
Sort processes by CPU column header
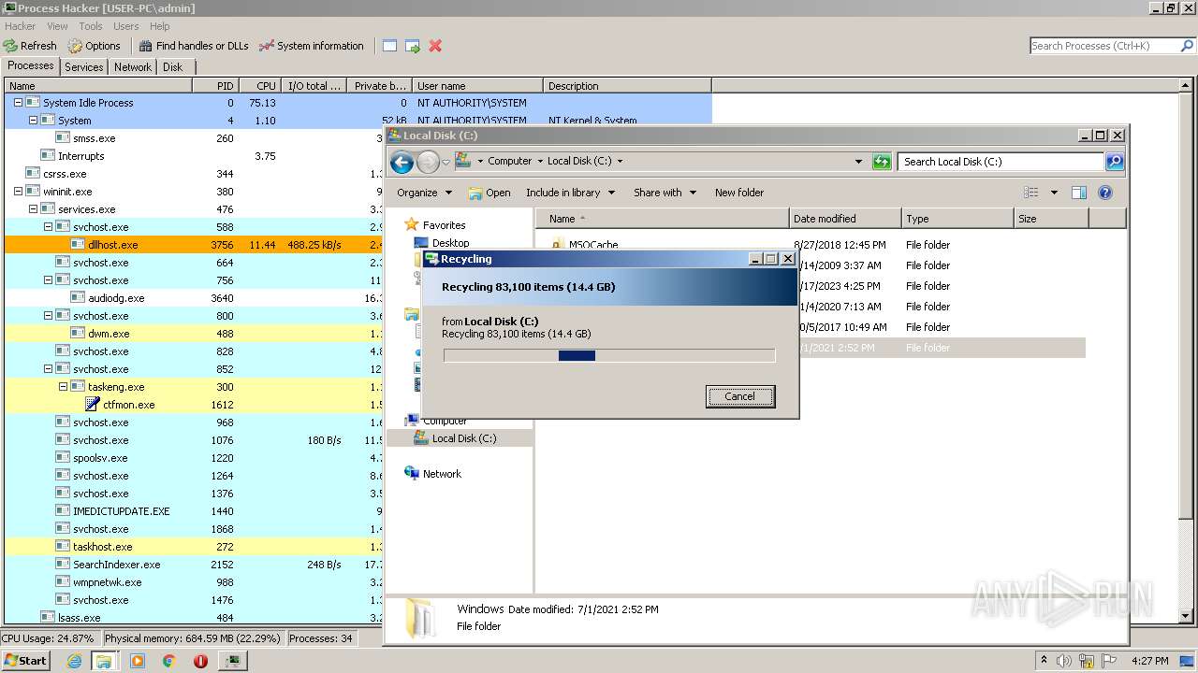point(259,86)
